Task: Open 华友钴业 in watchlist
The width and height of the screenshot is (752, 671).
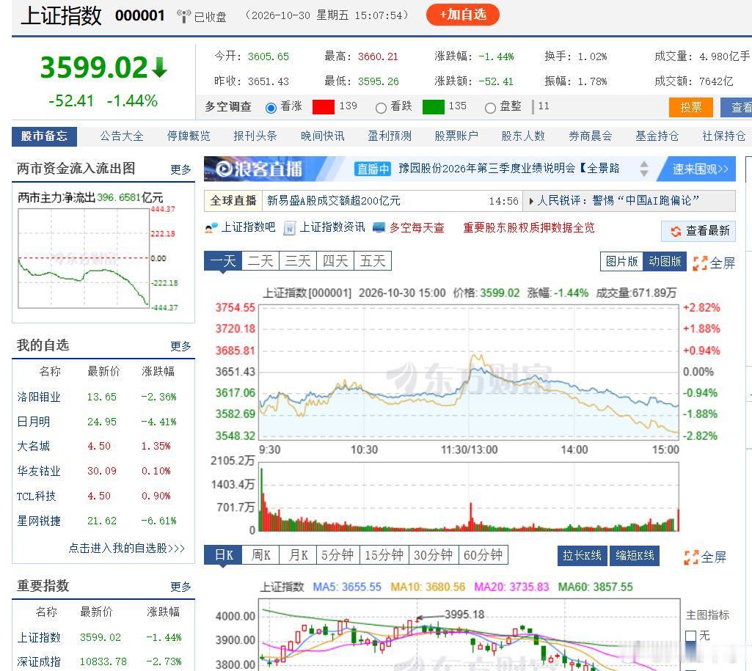Action: (39, 471)
